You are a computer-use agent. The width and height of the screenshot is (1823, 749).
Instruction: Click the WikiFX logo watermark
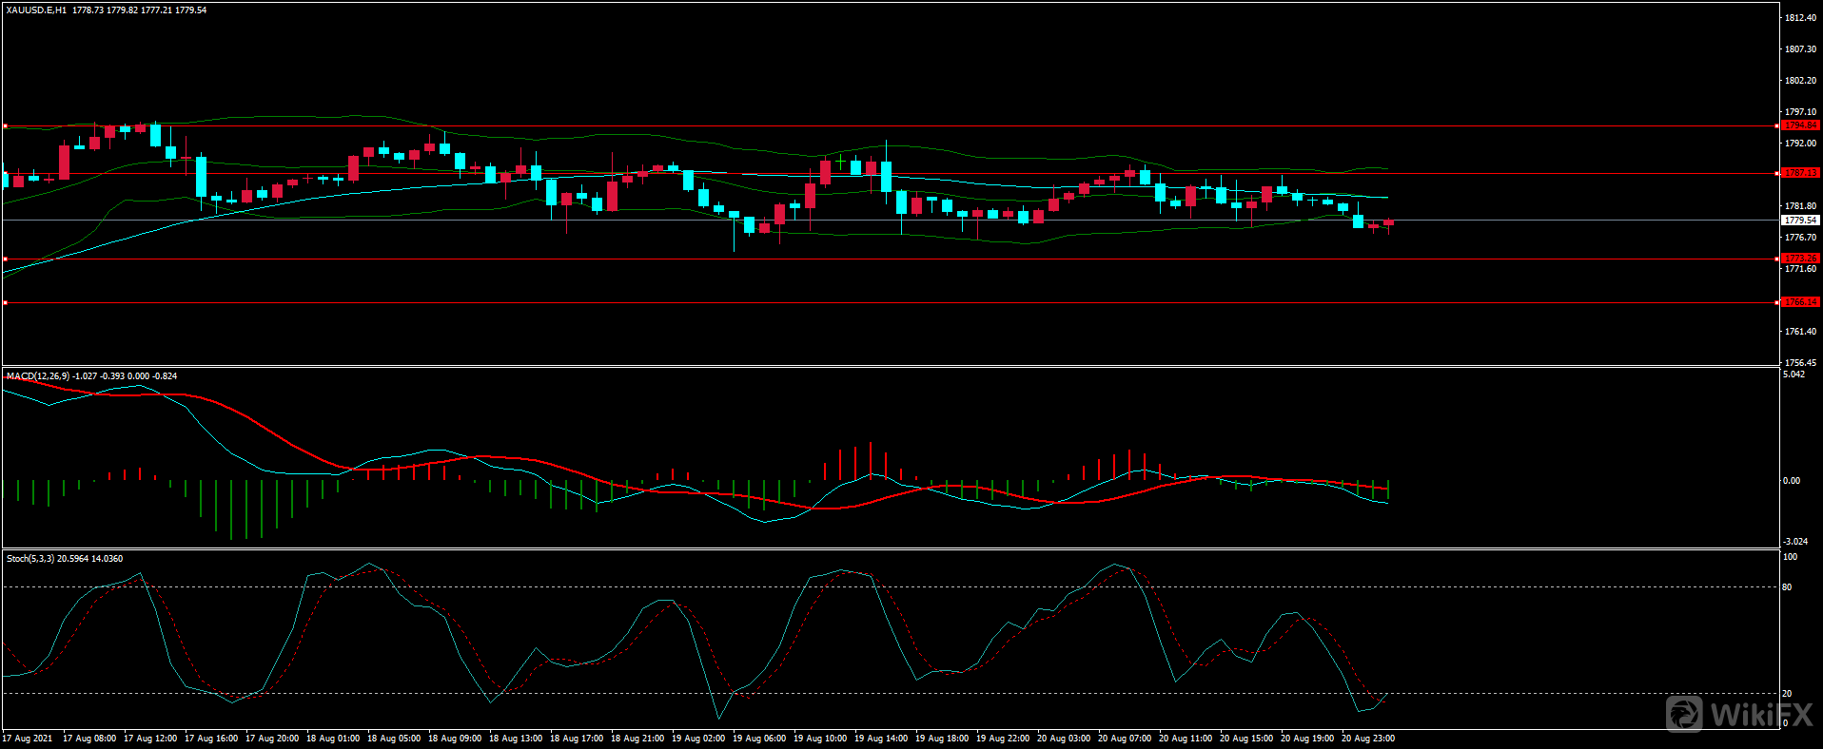pyautogui.click(x=1739, y=714)
